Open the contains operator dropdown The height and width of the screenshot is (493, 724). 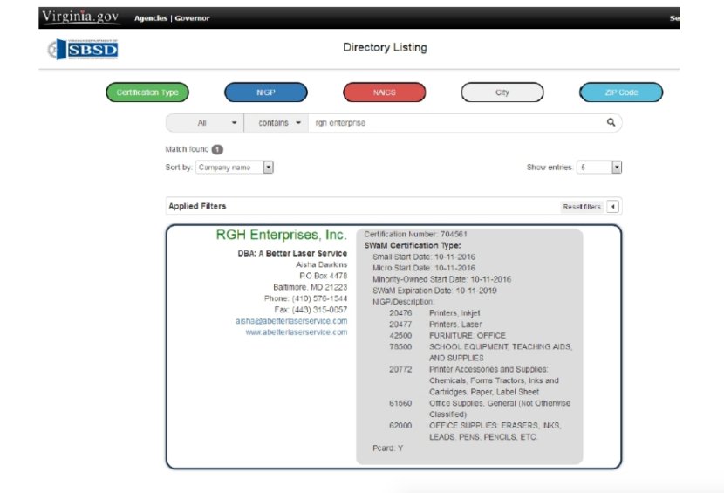point(277,123)
